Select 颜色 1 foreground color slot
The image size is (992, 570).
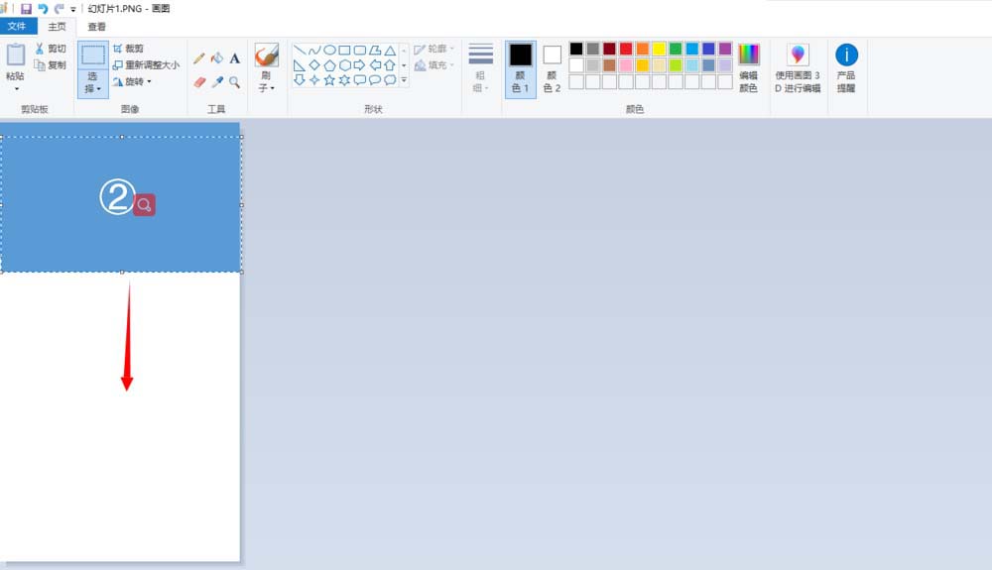521,68
